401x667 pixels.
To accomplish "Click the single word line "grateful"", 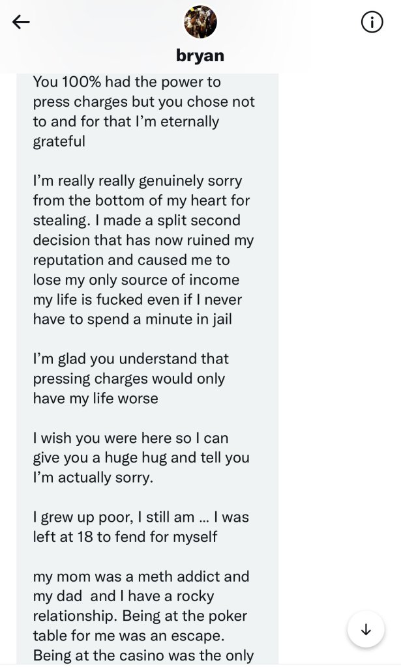I will 59,141.
